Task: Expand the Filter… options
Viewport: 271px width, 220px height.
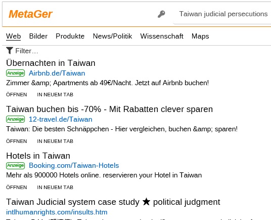Action: 22,51
